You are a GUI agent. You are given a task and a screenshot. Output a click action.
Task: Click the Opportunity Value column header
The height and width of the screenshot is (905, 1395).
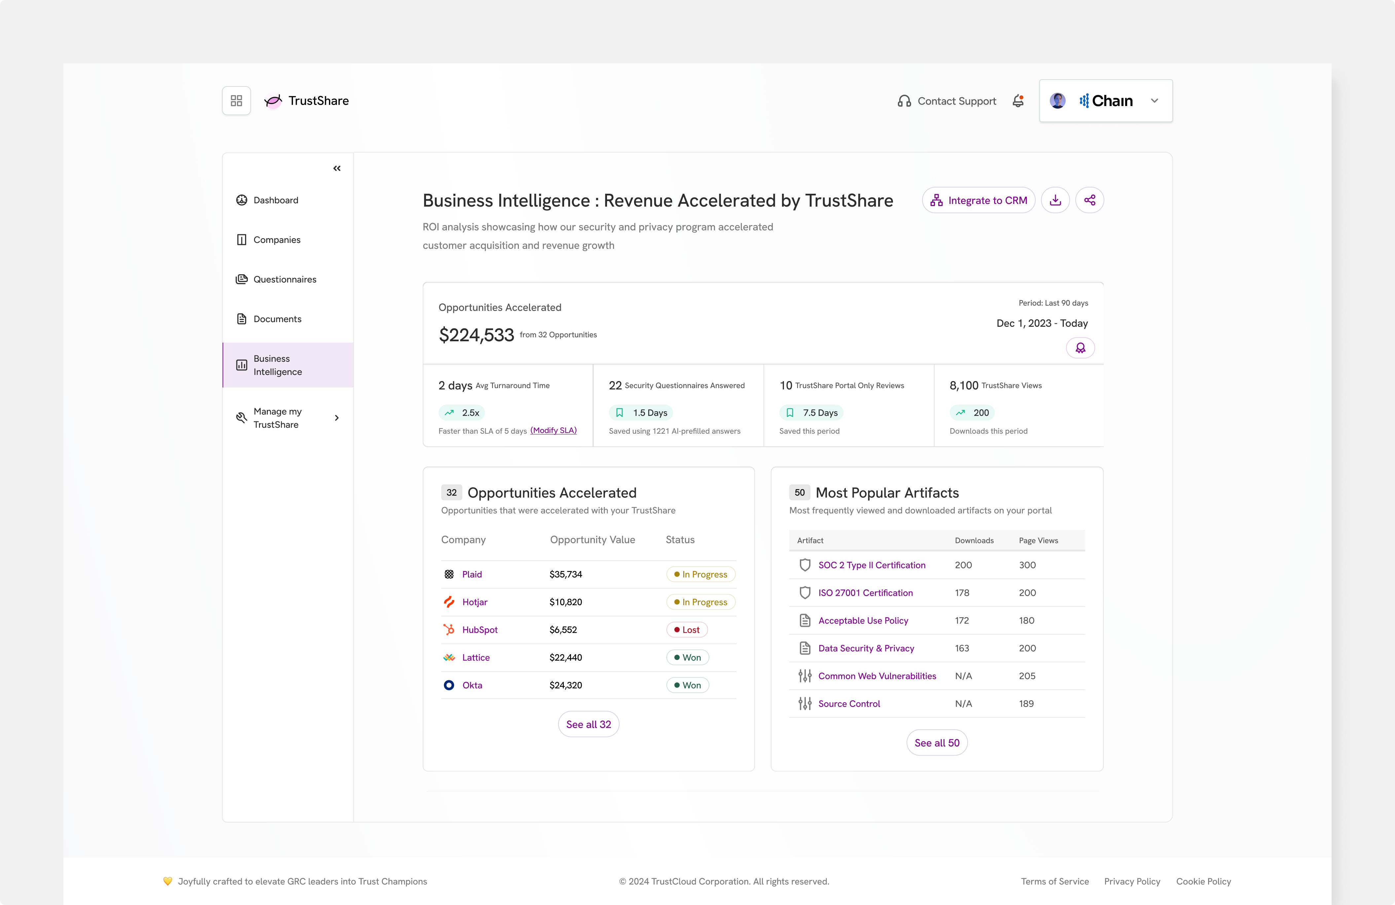[x=592, y=540]
